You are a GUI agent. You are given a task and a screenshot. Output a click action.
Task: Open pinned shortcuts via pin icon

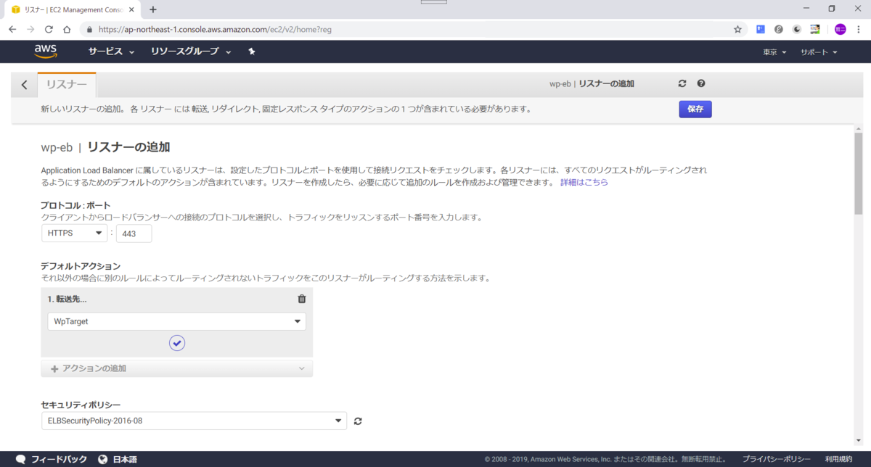(251, 51)
